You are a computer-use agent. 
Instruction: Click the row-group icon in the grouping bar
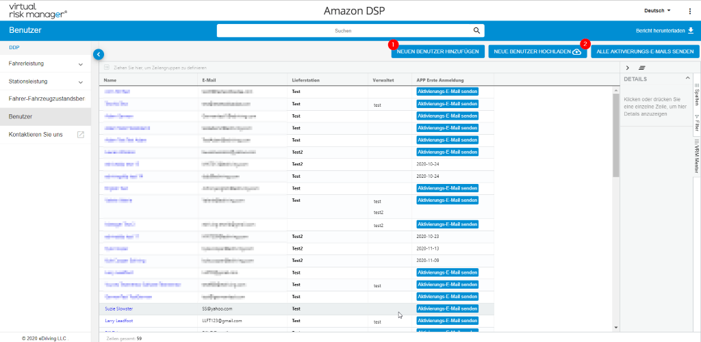pyautogui.click(x=106, y=68)
